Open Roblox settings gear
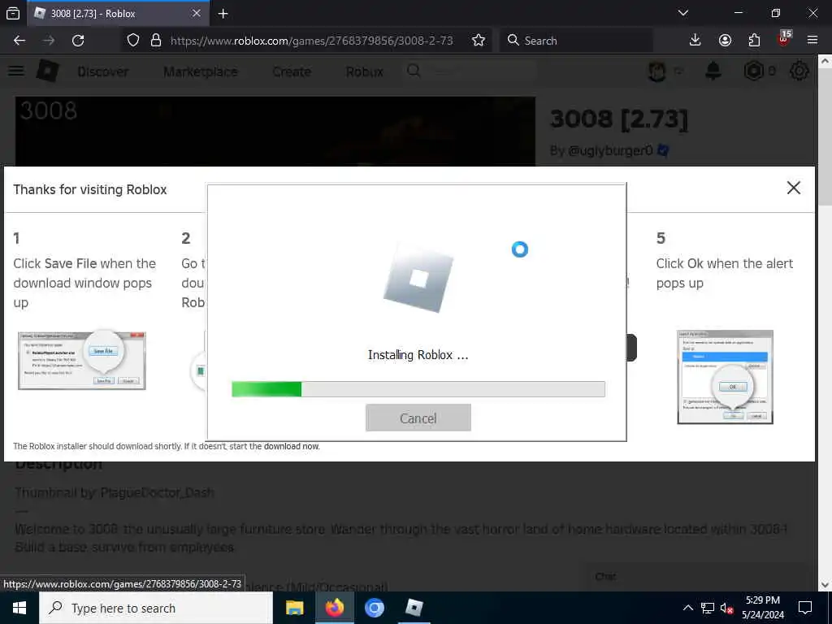This screenshot has height=624, width=832. (799, 71)
